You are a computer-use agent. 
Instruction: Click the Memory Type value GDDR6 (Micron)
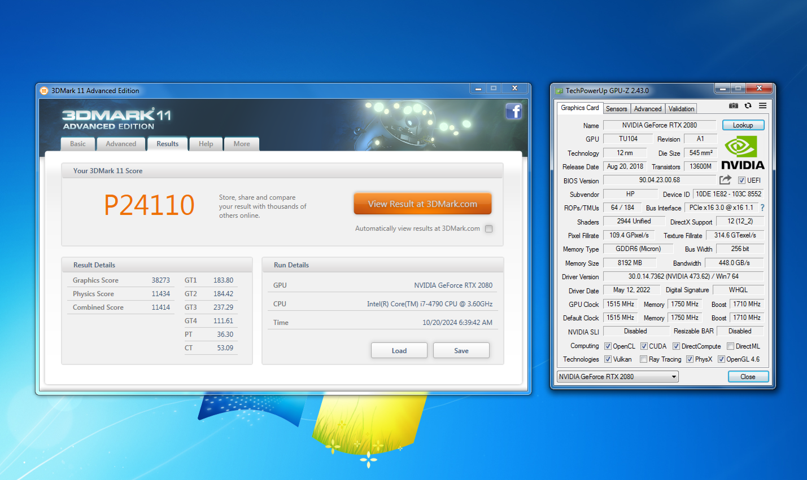638,249
